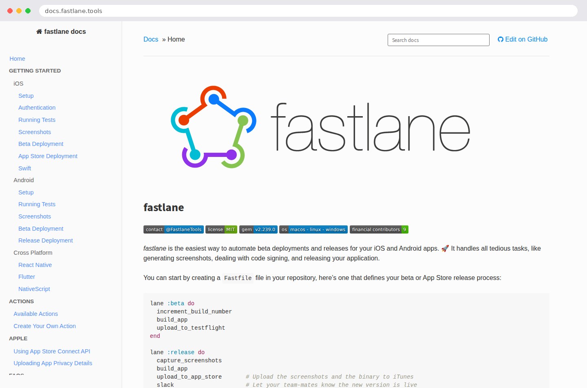The width and height of the screenshot is (587, 388).
Task: Open the license MIT badge
Action: 221,229
